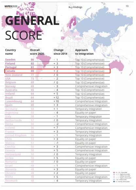Click the Portugal country name
This screenshot has width=136, height=190.
(11, 67)
